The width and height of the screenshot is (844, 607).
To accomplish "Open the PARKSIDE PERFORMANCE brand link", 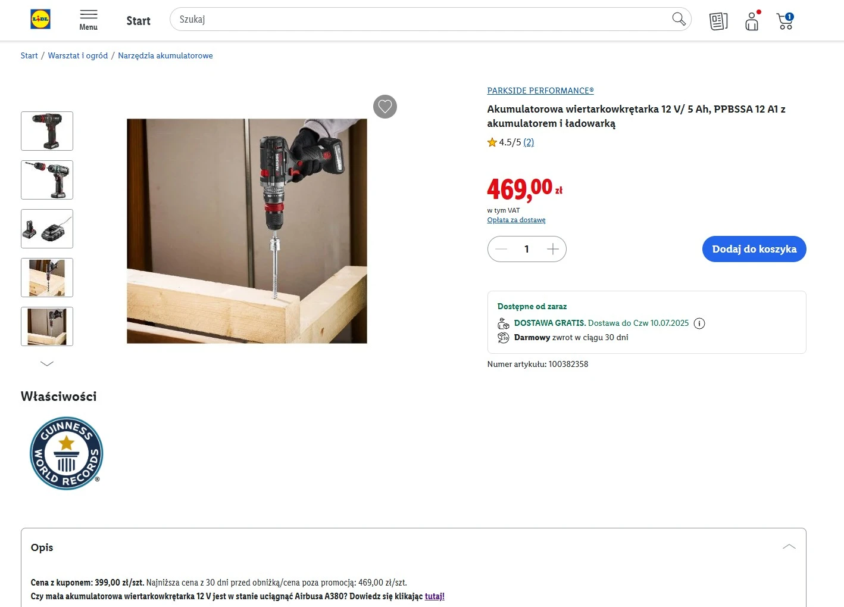I will click(540, 91).
